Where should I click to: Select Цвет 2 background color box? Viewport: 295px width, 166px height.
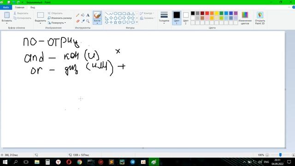pos(185,18)
